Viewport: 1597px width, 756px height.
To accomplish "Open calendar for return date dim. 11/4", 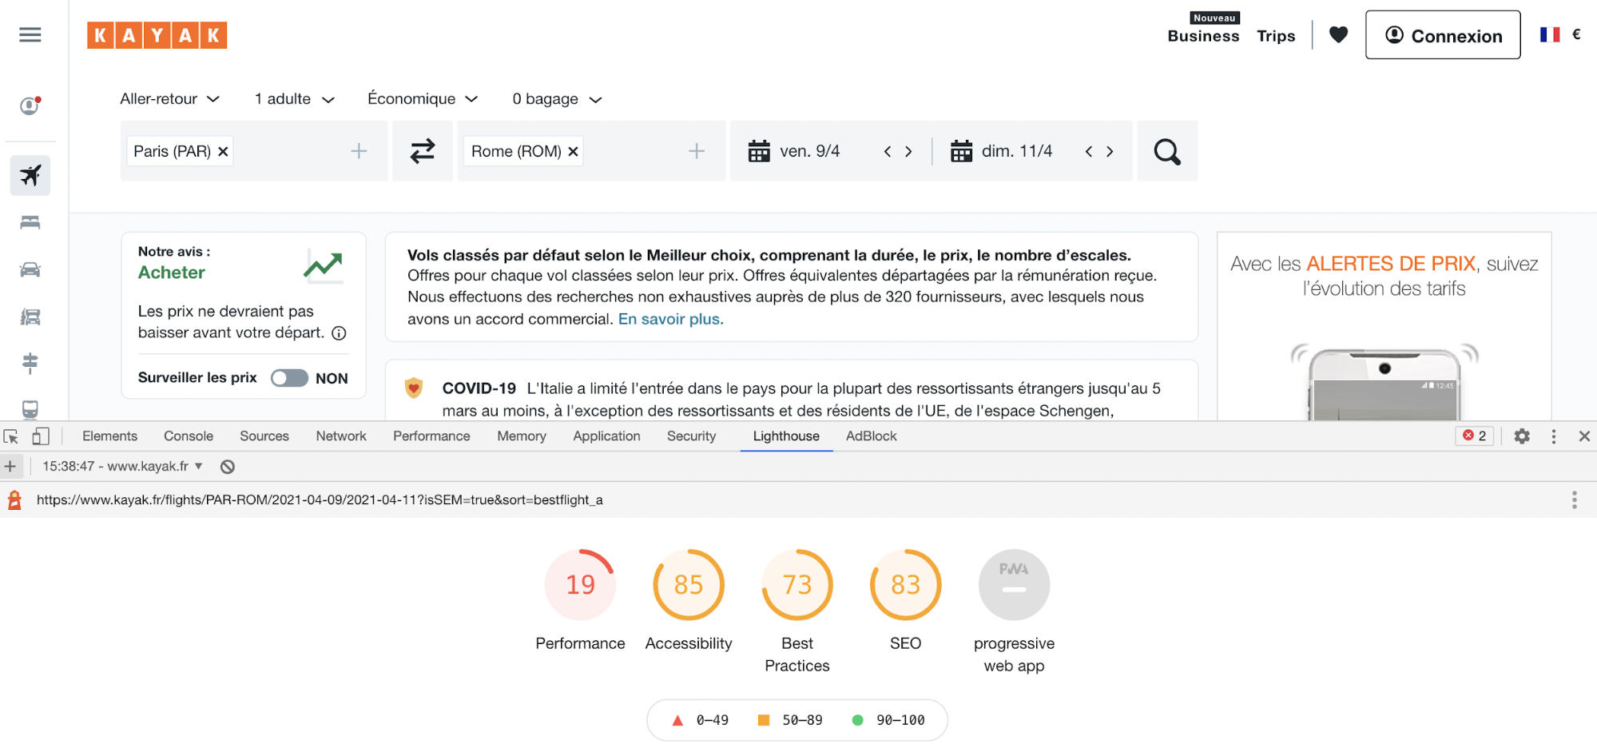I will [x=1002, y=151].
